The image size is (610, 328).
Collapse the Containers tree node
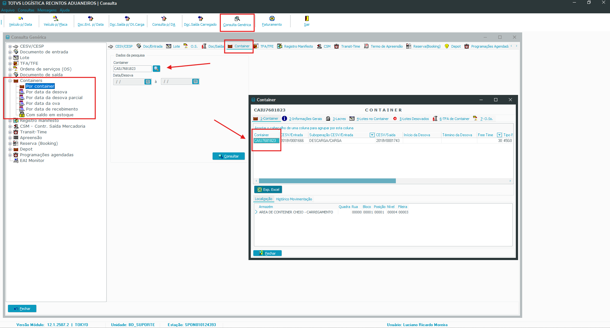click(10, 81)
